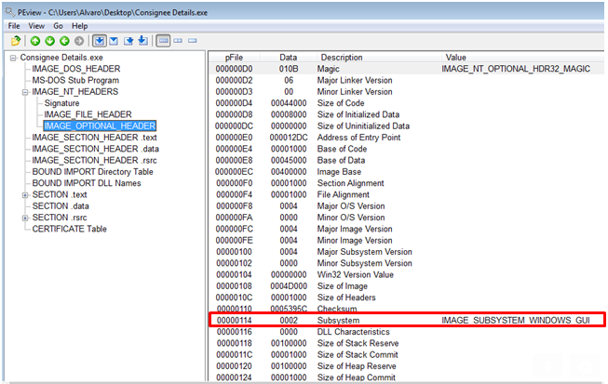Click the pressed blue-arrow address view icon
Screen dimensions: 608x384
[100, 41]
